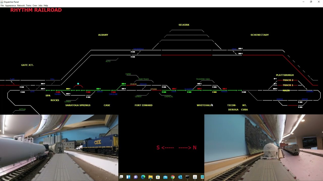
Task: Click the SUMMER switch label
Action: click(310, 92)
